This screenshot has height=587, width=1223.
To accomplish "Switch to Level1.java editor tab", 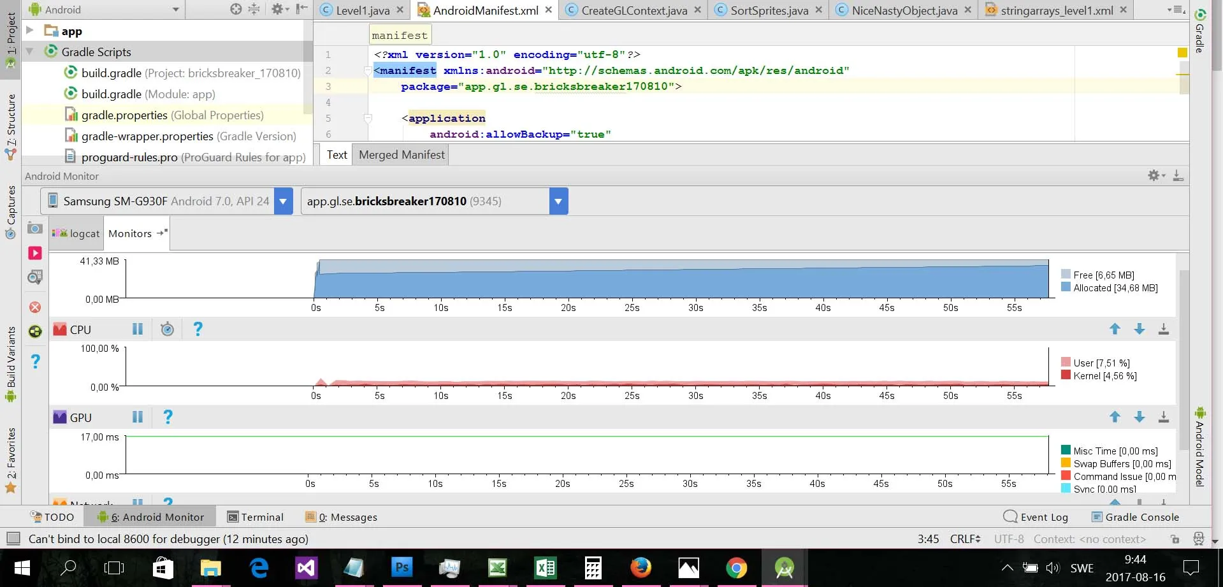I will (x=362, y=10).
